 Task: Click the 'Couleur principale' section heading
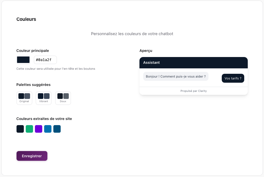(32, 51)
